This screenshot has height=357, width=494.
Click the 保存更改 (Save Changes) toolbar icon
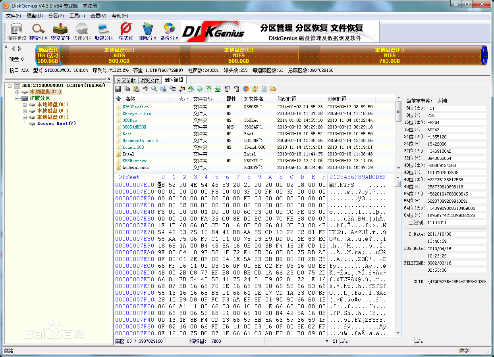[x=17, y=31]
